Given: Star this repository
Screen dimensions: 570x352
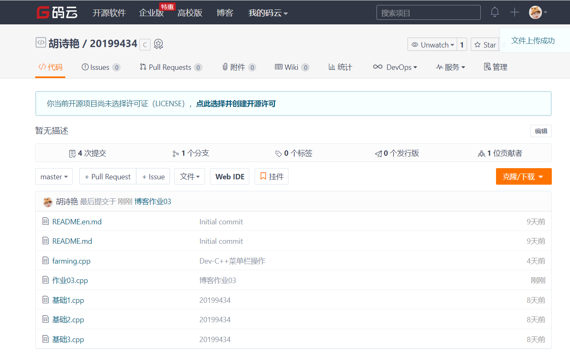Looking at the screenshot, I should 485,45.
